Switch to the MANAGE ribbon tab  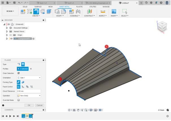[106, 7]
